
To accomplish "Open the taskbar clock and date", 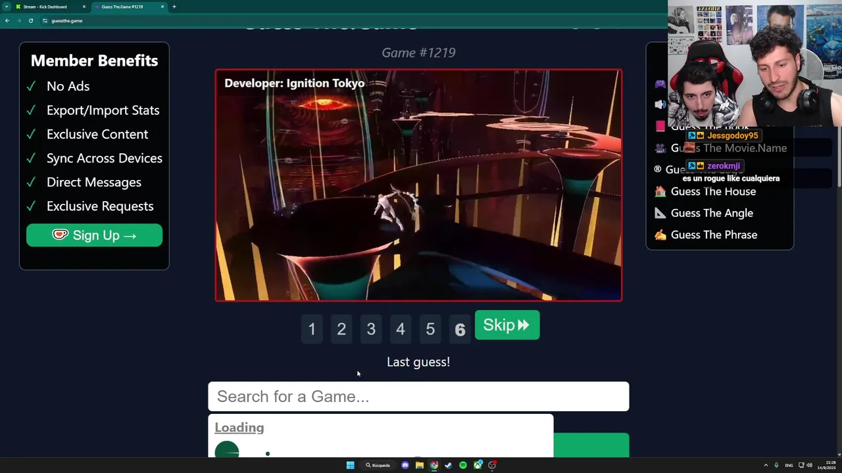I will pyautogui.click(x=826, y=465).
